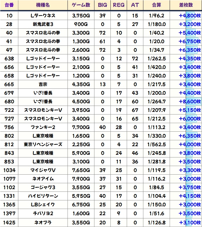
Task: Click the 7,900G game count cell
Action: click(x=81, y=179)
